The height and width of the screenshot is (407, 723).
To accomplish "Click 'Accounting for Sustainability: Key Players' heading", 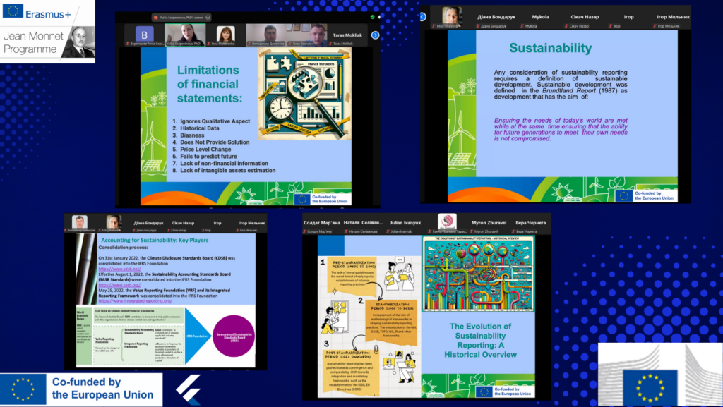I will 155,240.
